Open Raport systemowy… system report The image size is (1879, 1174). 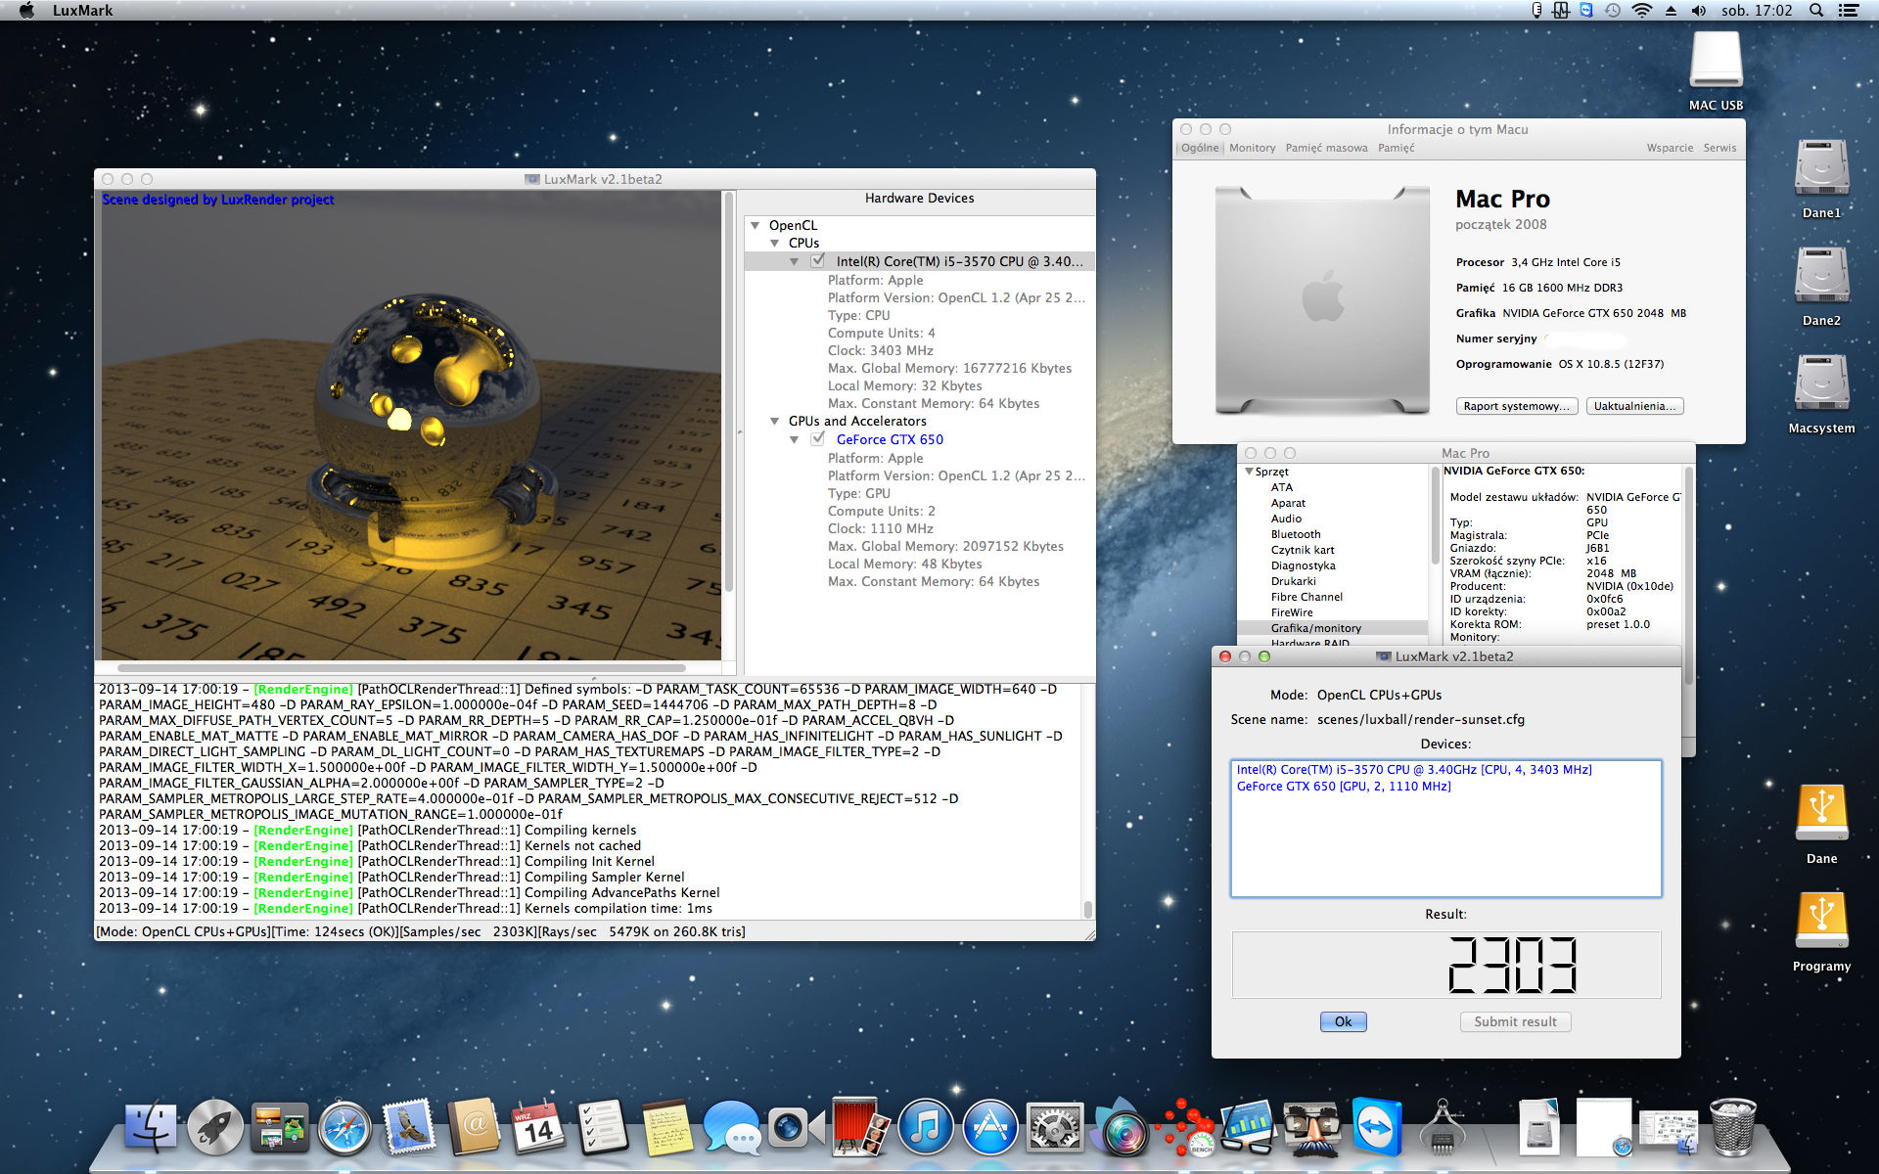(x=1516, y=406)
